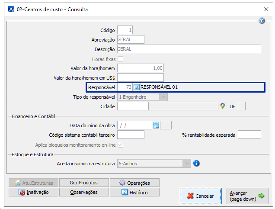The image size is (275, 209).
Task: Click the Inativação button
Action: pyautogui.click(x=33, y=192)
